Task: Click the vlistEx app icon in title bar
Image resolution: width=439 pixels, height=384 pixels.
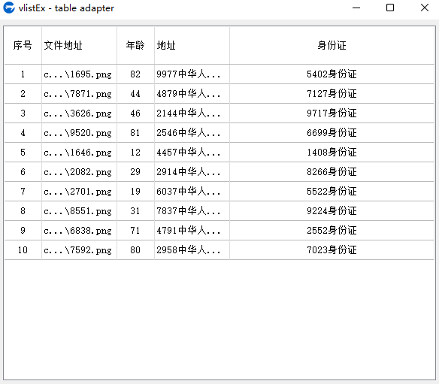Action: tap(9, 8)
